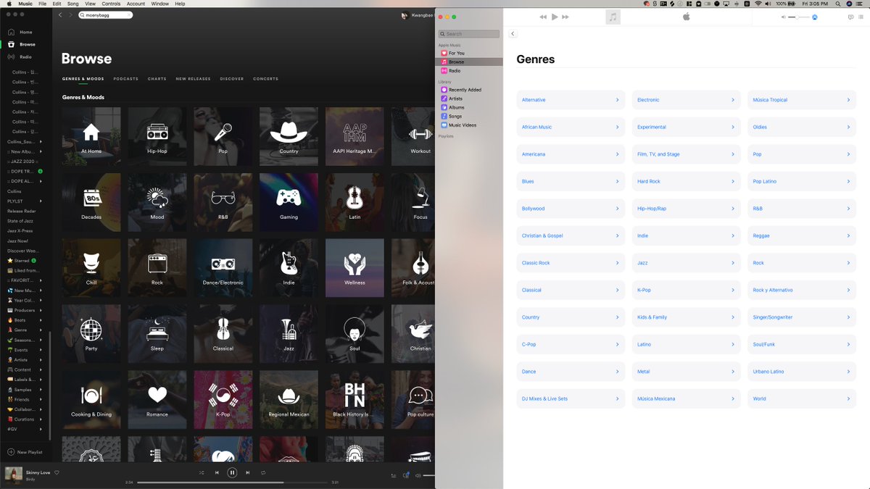Open Radio in the Spotify sidebar
Viewport: 870px width, 489px height.
coord(20,57)
